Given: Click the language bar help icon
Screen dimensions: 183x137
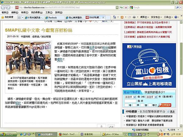Looking at the screenshot, I should tap(144, 135).
